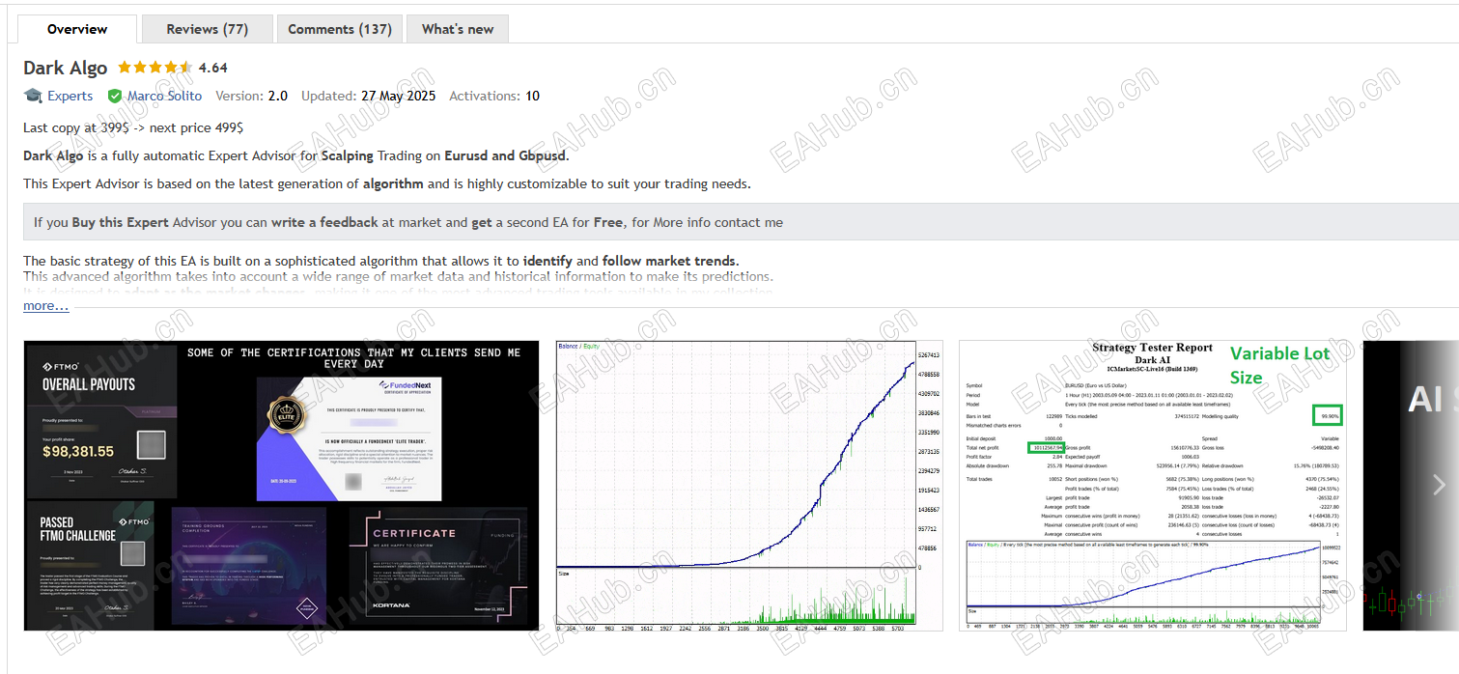Screen dimensions: 1459x674
Task: Open the Balance/Equity chart thumbnail
Action: coord(749,486)
